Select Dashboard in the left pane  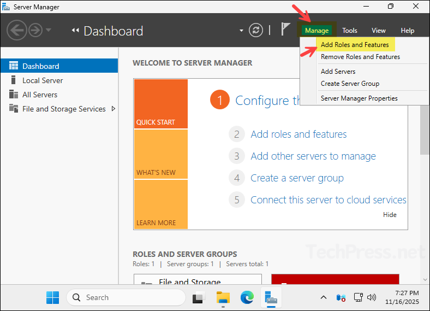point(59,66)
